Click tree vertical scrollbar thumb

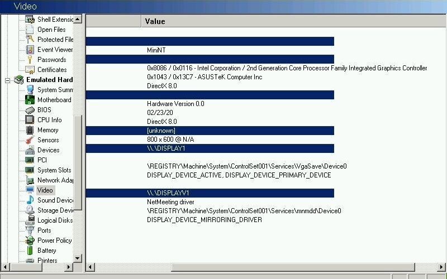[78, 162]
